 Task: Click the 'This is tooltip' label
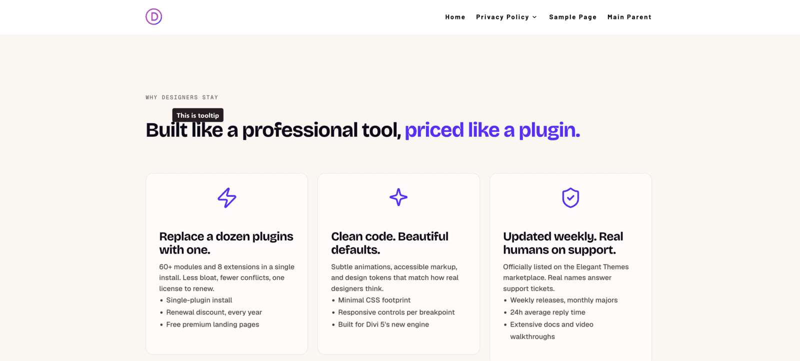198,115
